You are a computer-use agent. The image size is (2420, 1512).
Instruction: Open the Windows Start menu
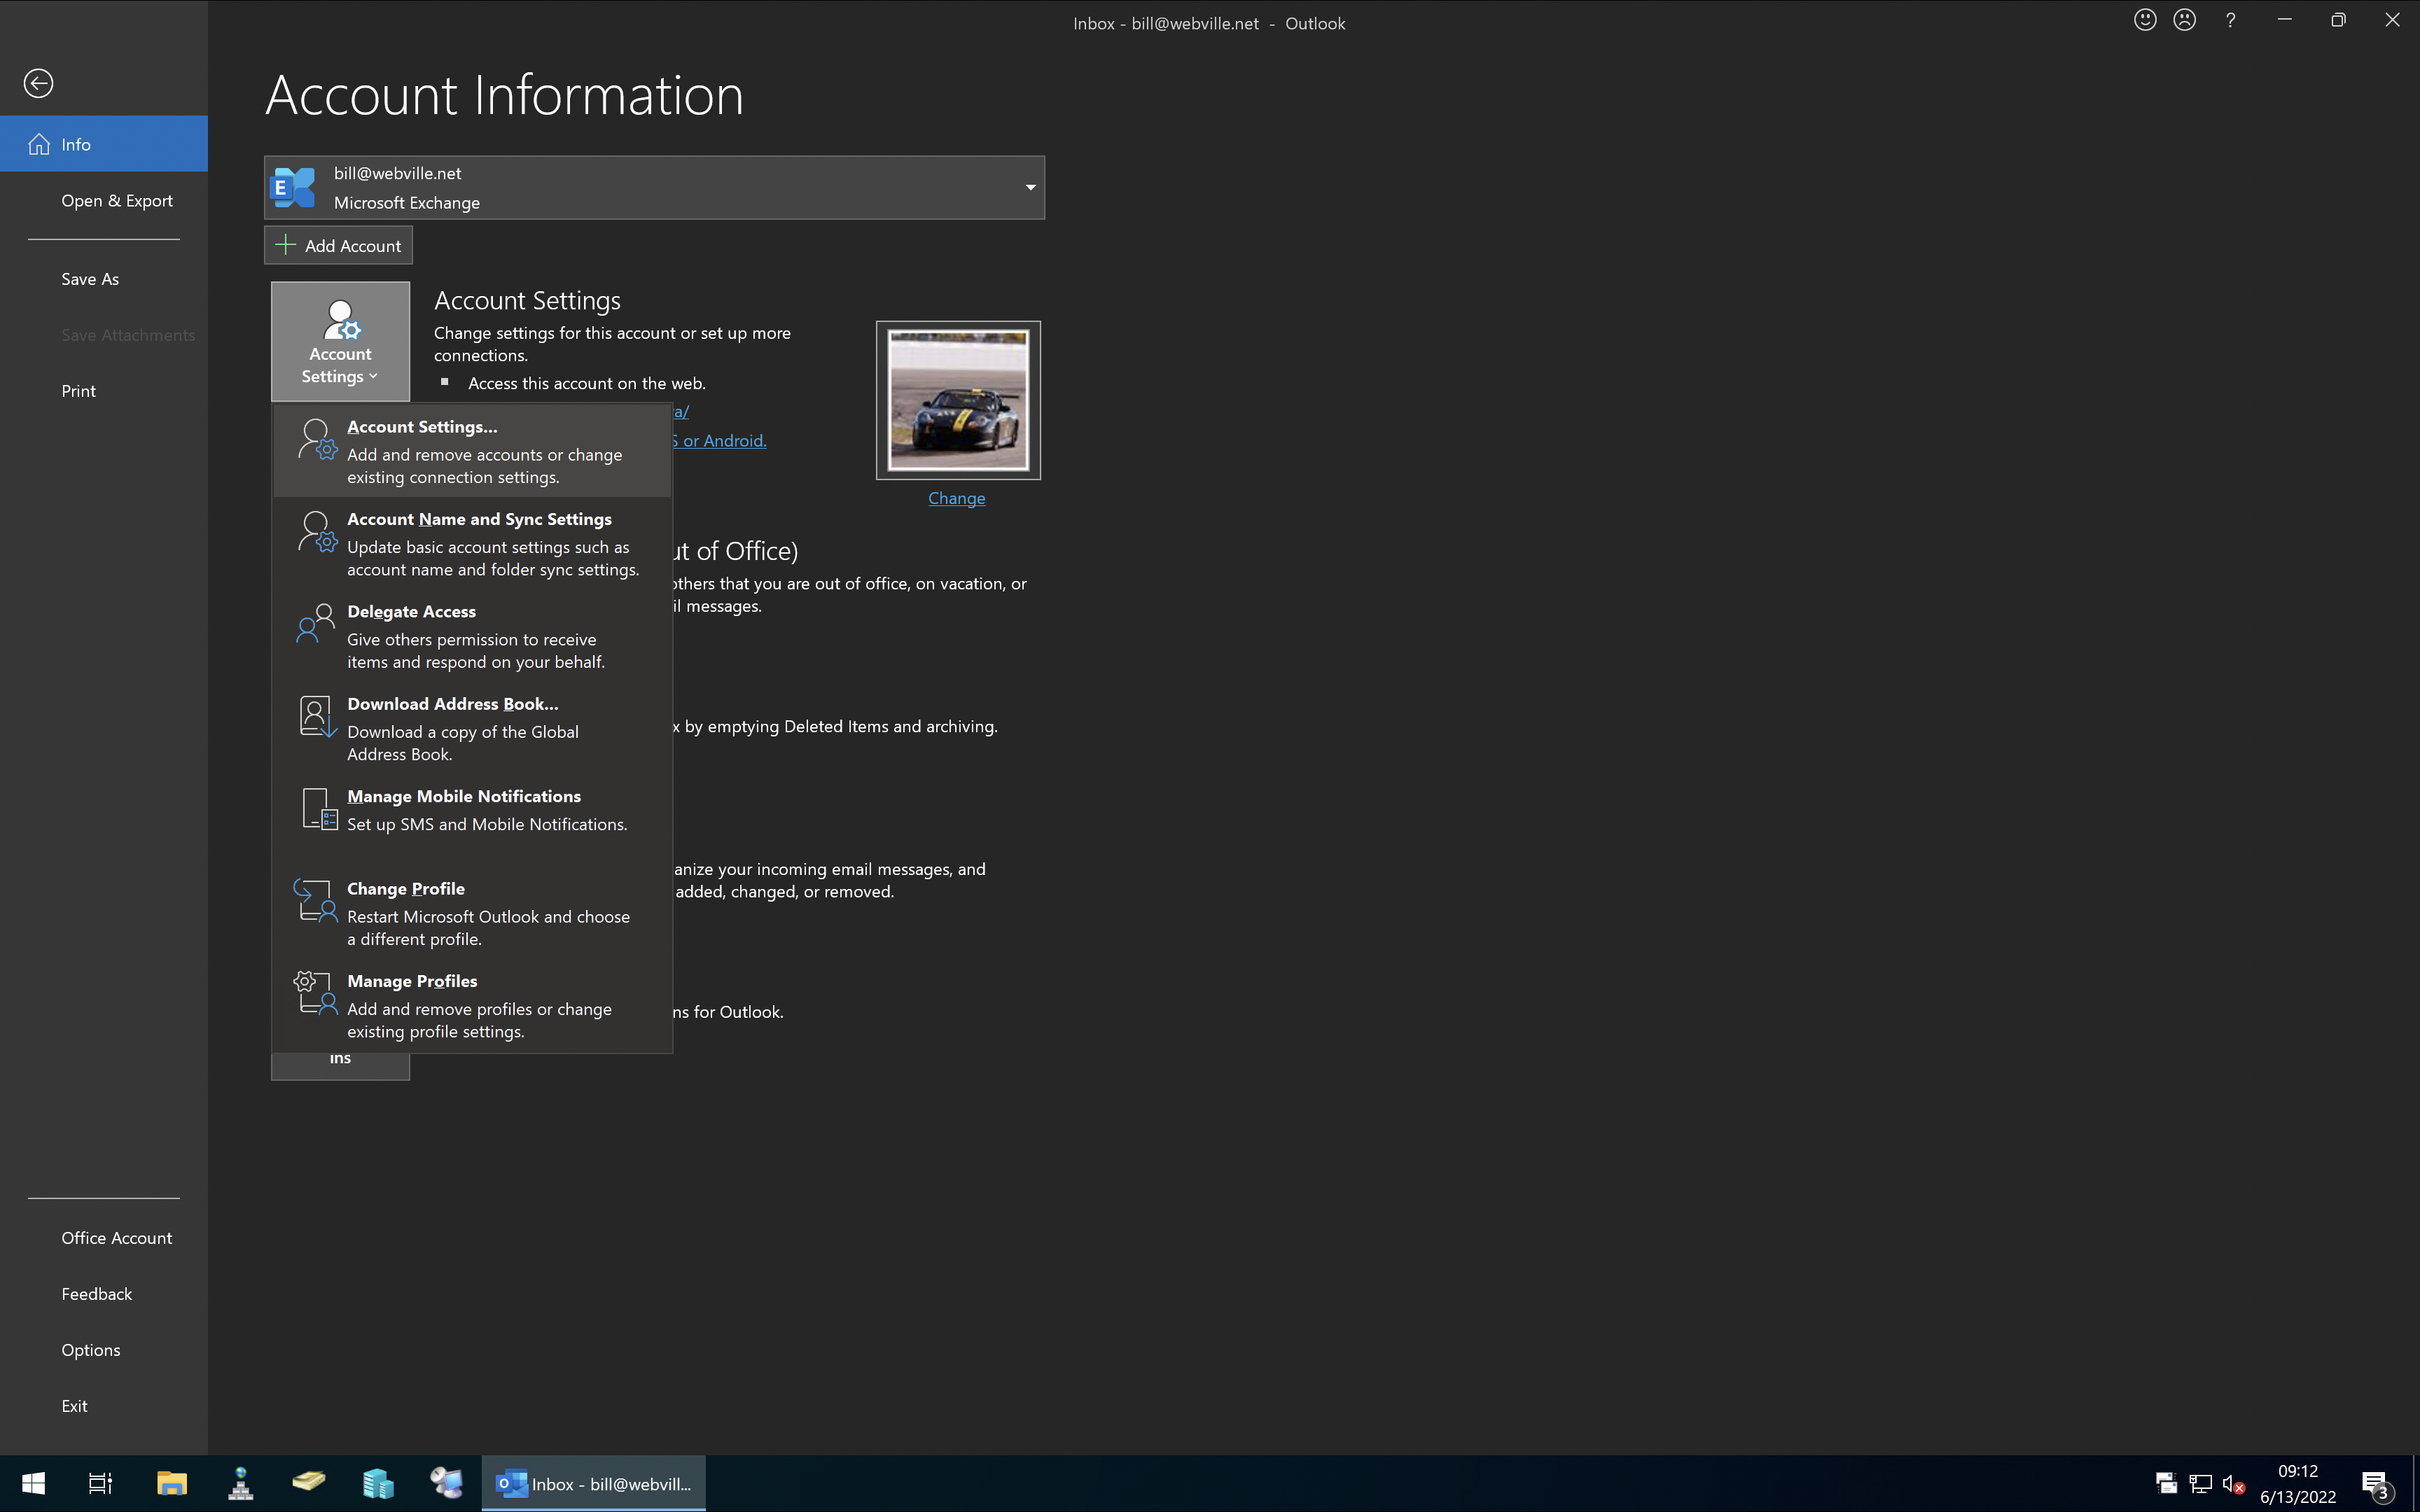tap(33, 1484)
